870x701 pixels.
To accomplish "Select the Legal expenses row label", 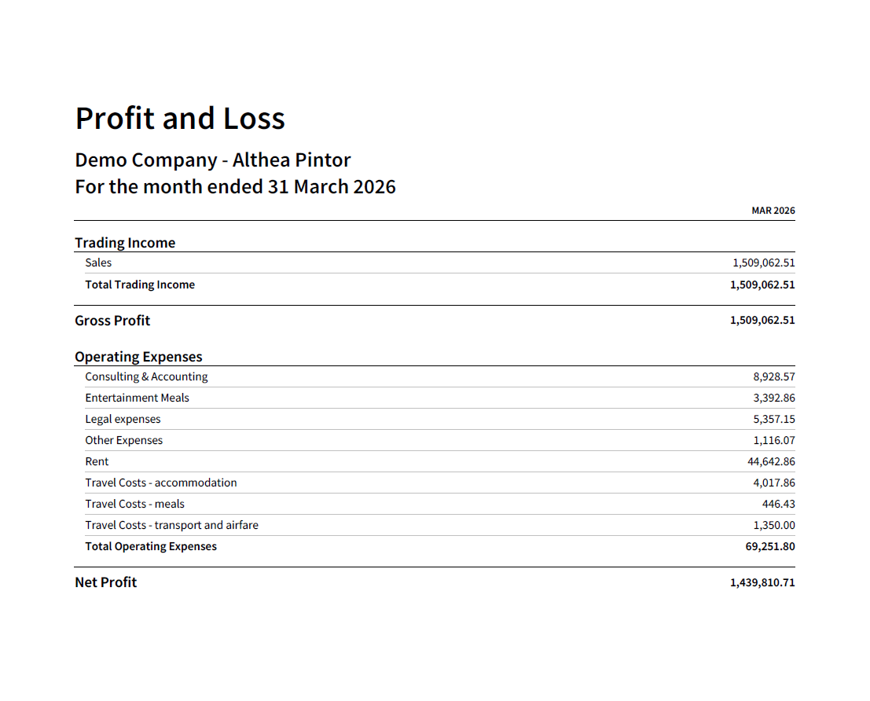I will (x=123, y=419).
